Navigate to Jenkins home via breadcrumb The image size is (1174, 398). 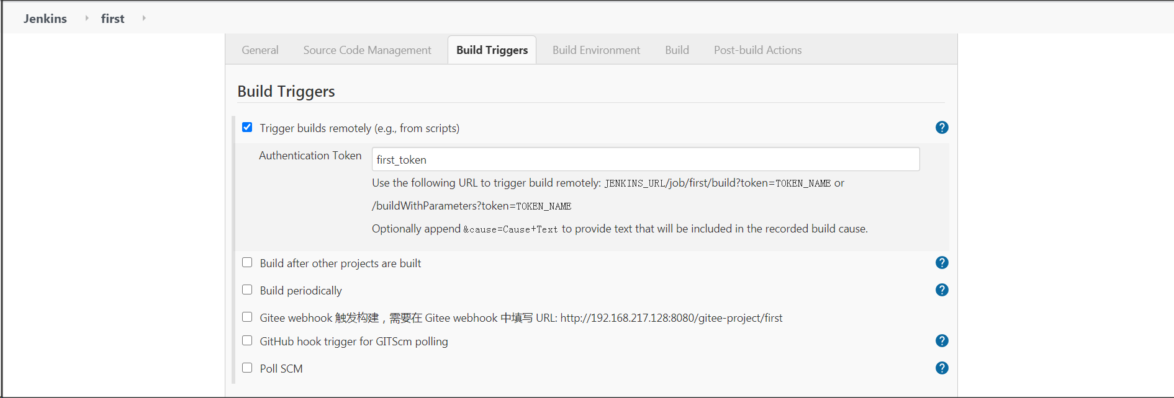[45, 18]
